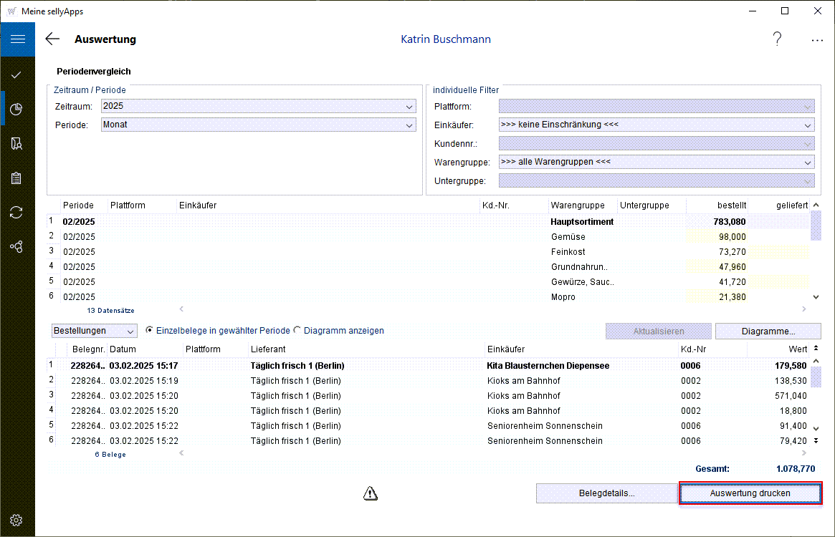Screen dimensions: 835x537
Task: Click the back arrow next to Auswertung
Action: (52, 39)
